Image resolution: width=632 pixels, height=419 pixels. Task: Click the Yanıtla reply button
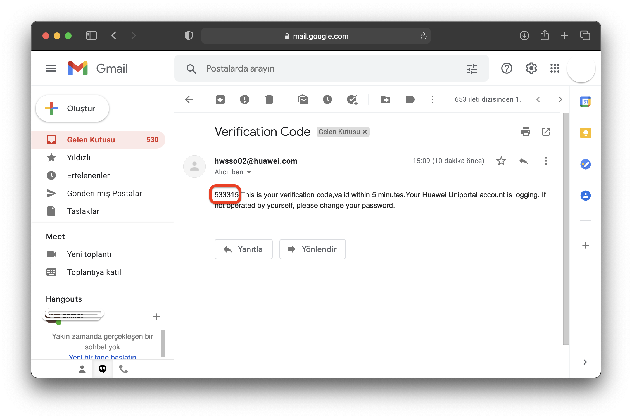243,249
